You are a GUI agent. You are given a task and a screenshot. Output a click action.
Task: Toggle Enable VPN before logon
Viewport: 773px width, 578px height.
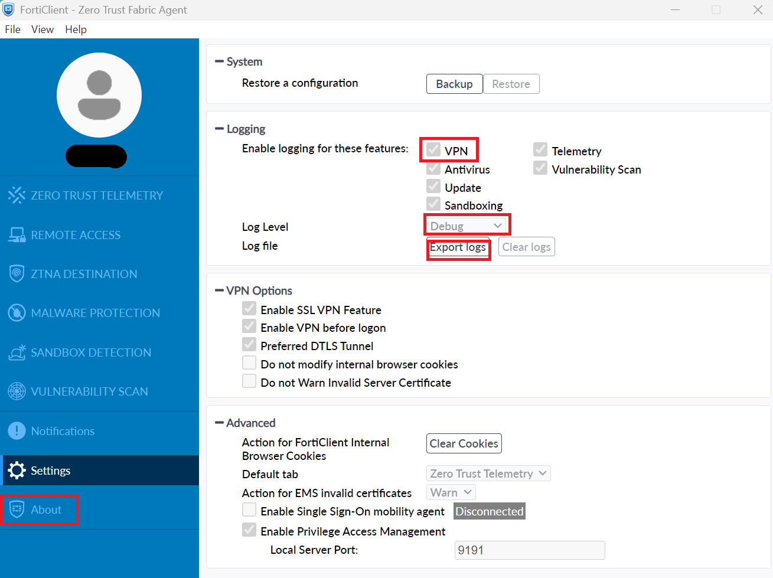tap(249, 326)
